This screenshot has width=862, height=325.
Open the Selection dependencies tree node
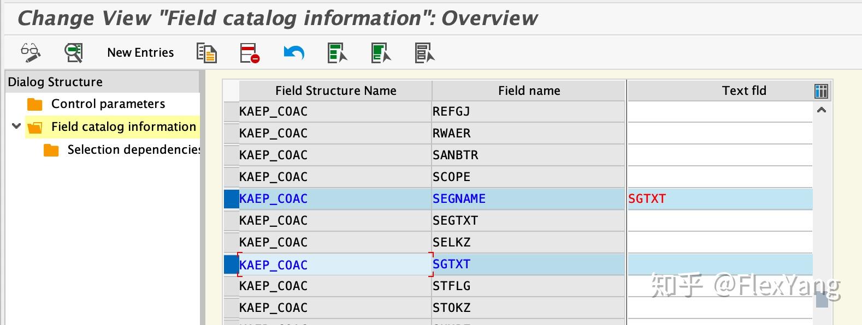(133, 149)
